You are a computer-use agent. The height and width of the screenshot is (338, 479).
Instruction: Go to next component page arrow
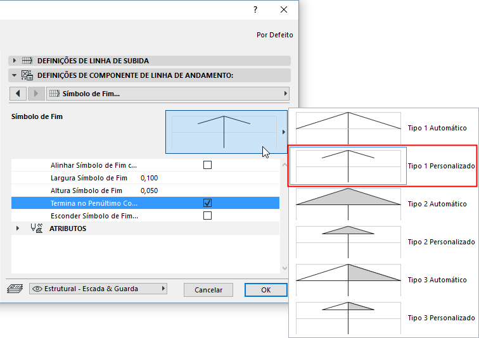[36, 94]
